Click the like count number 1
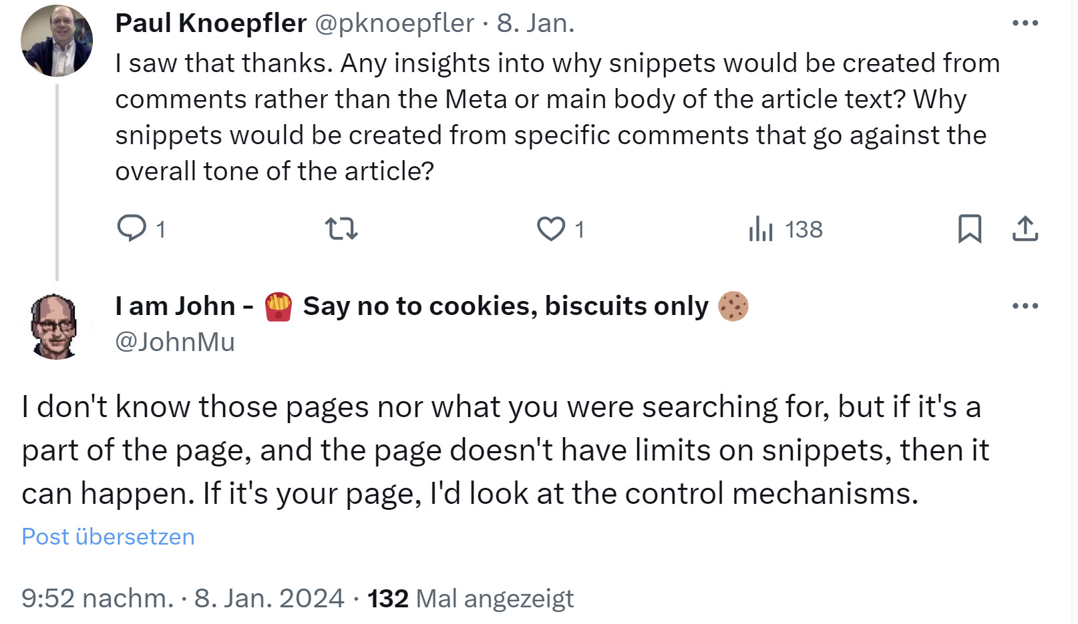Viewport: 1078px width, 624px height. coord(580,230)
